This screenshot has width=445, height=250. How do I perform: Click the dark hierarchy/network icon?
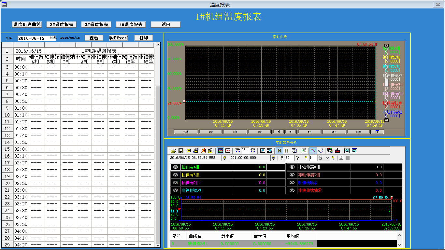click(337, 151)
